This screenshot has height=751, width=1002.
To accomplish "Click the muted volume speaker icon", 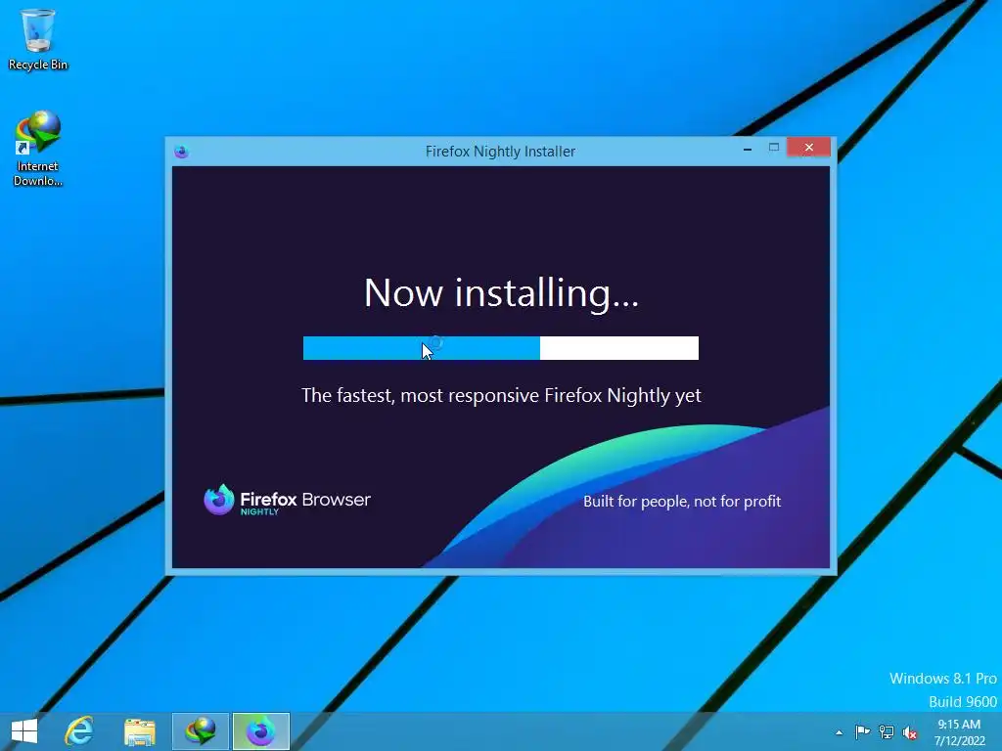I will (910, 732).
